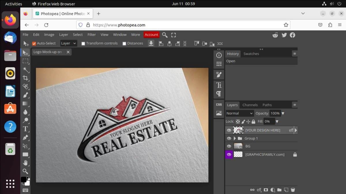Viewport: 346px width, 194px height.
Task: Select the Magic Wand tool
Action: coord(26,69)
